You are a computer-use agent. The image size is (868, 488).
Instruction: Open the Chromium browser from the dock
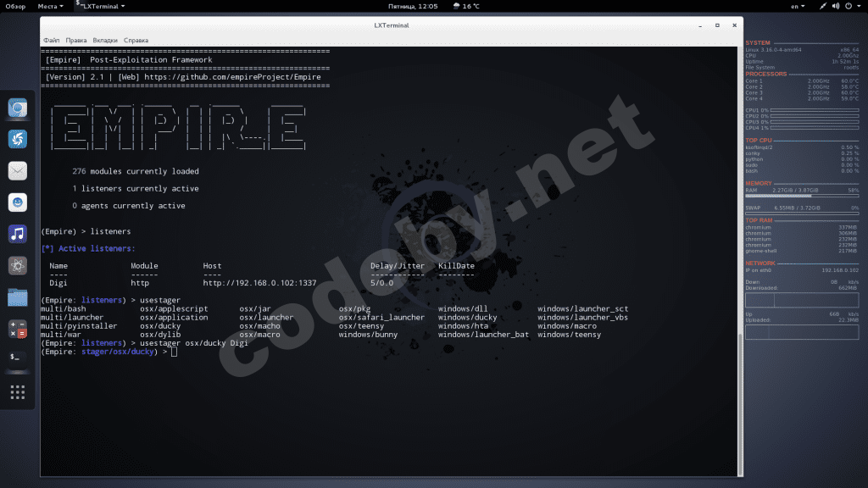pyautogui.click(x=18, y=108)
